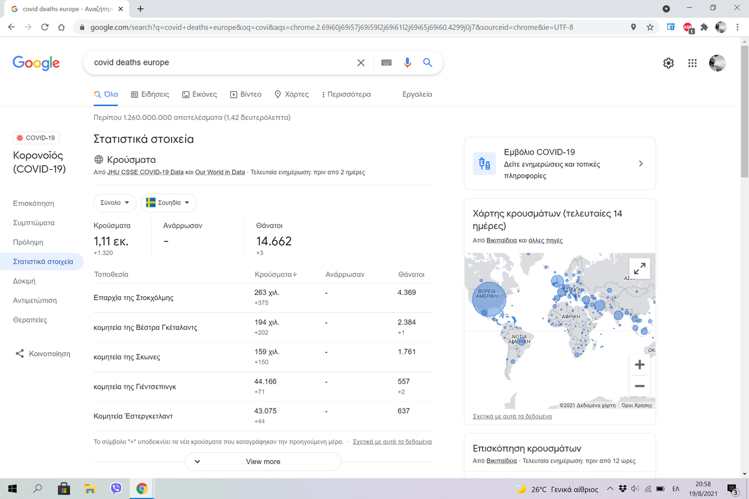Open the Google account profile picture
The height and width of the screenshot is (499, 749).
tap(717, 63)
